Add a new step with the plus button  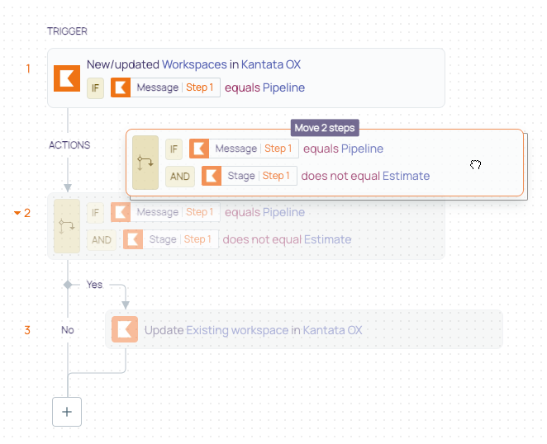(67, 412)
